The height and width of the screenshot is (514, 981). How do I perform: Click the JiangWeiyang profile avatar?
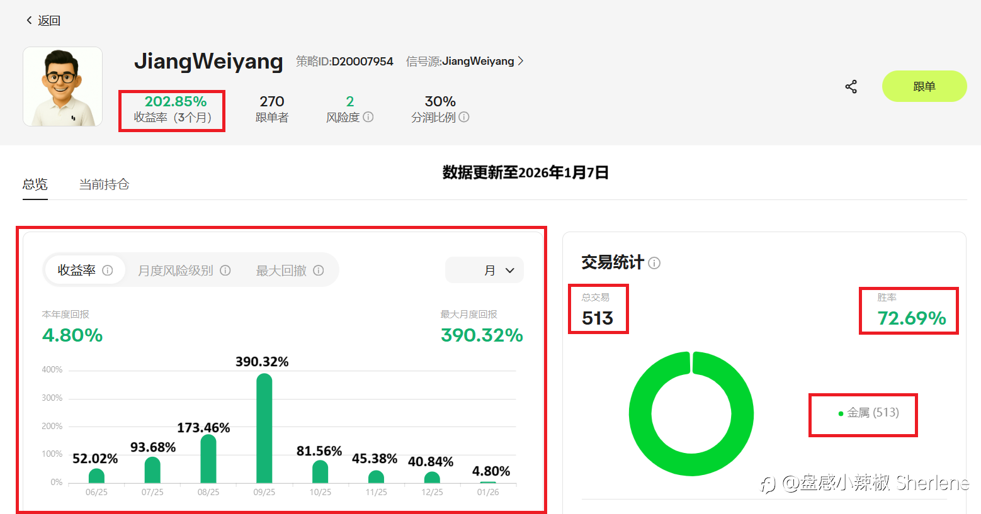[63, 87]
